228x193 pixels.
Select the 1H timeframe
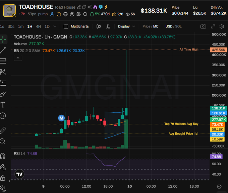tap(30, 26)
